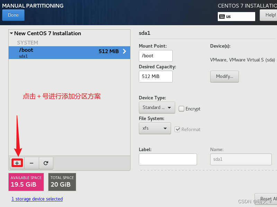This screenshot has width=277, height=207.
Task: Click the Done button
Action: [x=13, y=15]
